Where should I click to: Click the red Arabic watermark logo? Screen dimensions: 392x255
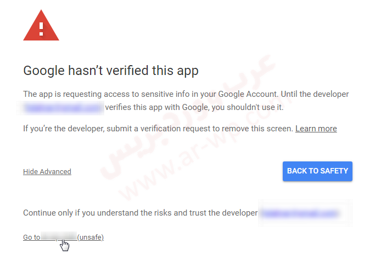(181, 115)
